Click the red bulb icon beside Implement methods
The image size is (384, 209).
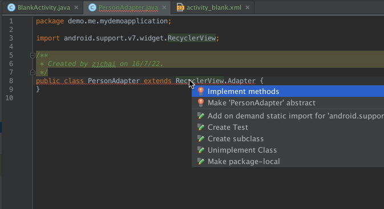pos(201,91)
